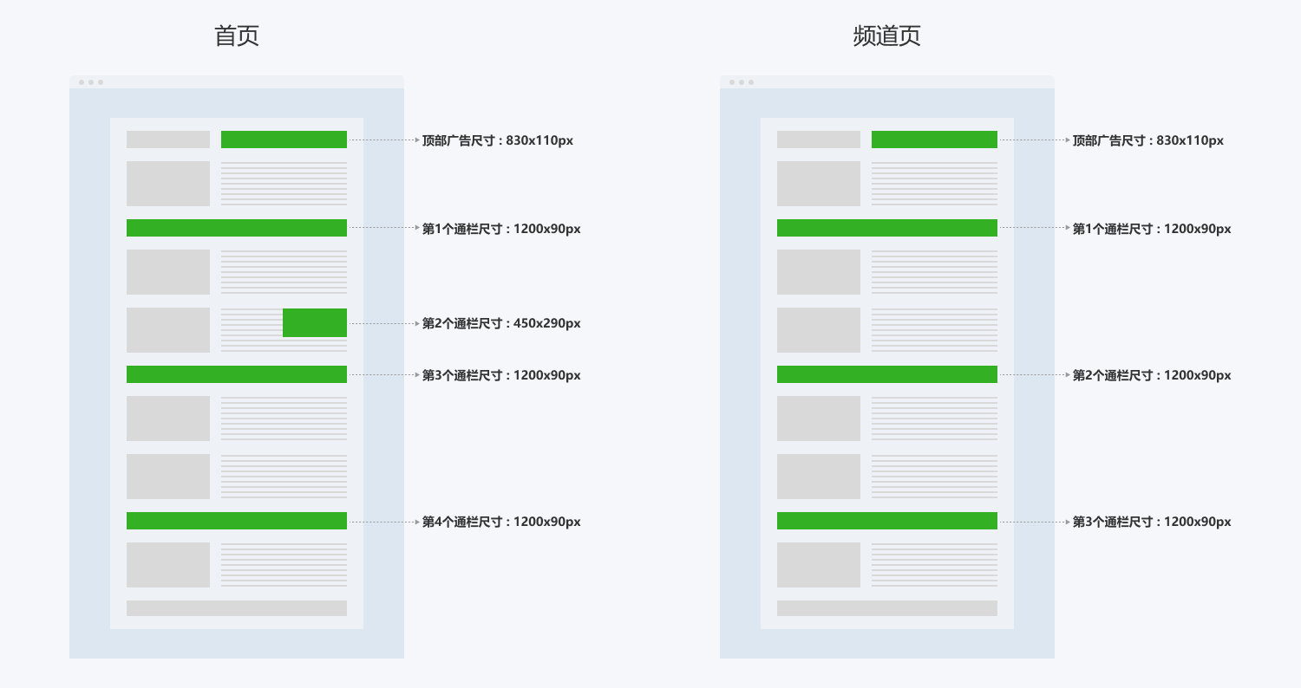Click gray logo placeholder atop 首页 mockup
This screenshot has height=688, width=1301.
coord(168,140)
